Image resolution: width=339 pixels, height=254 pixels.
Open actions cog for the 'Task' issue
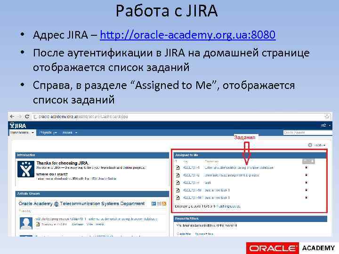click(306, 183)
